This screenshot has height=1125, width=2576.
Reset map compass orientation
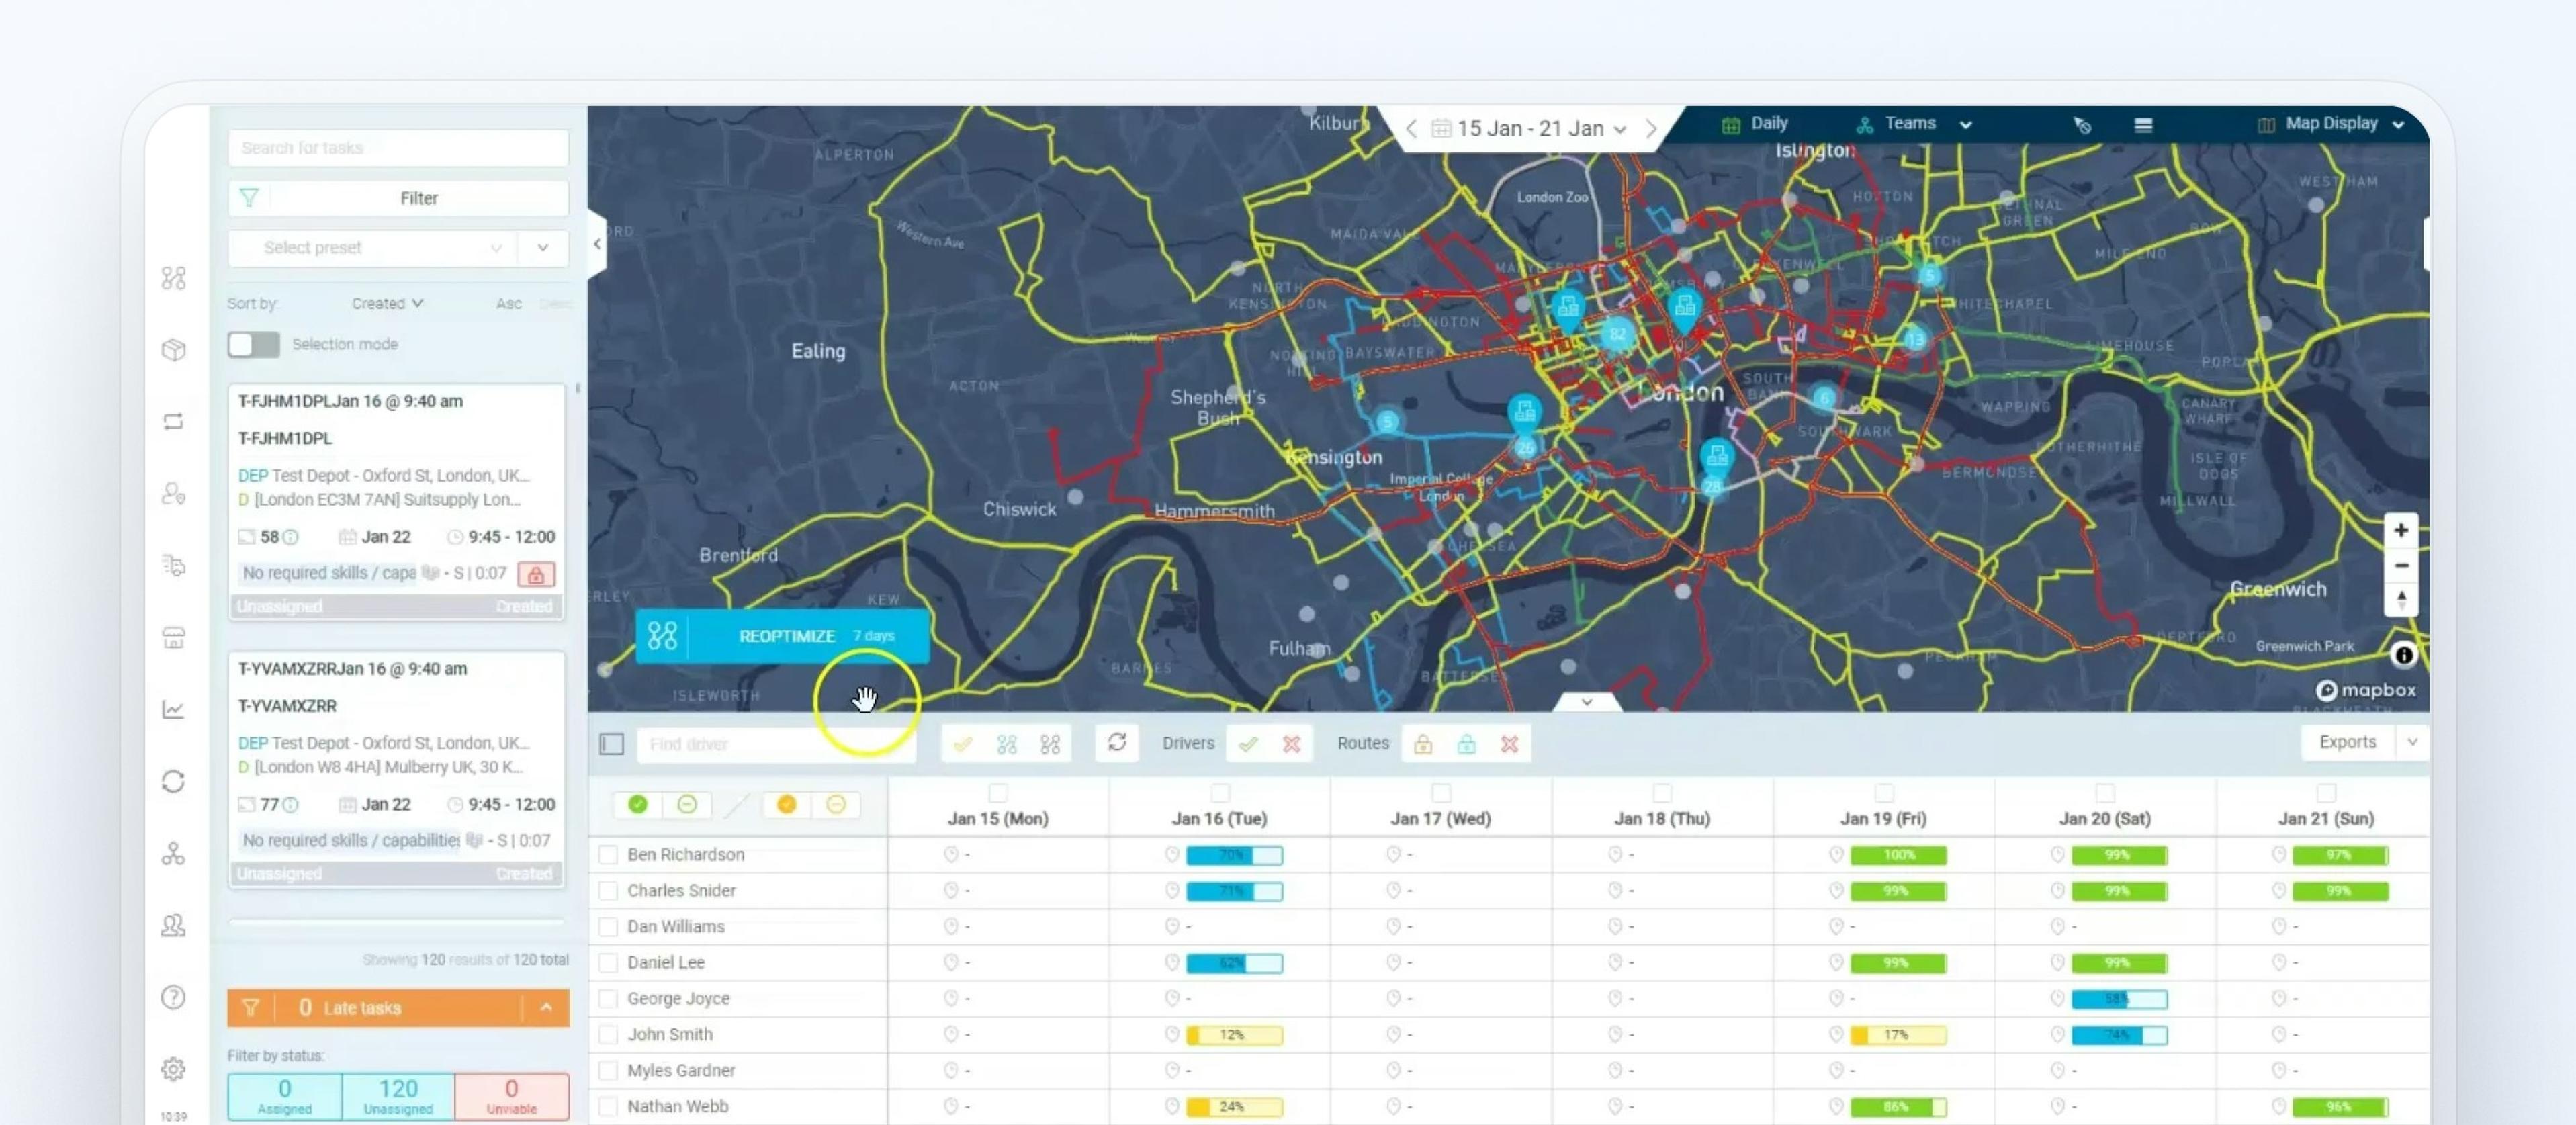point(2401,600)
